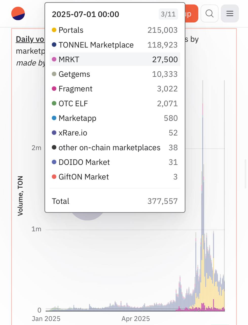
Task: Select the other on-chain marketplaces label
Action: pyautogui.click(x=110, y=148)
